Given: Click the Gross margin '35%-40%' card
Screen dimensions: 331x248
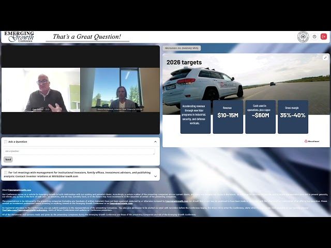Looking at the screenshot, I should [x=293, y=117].
